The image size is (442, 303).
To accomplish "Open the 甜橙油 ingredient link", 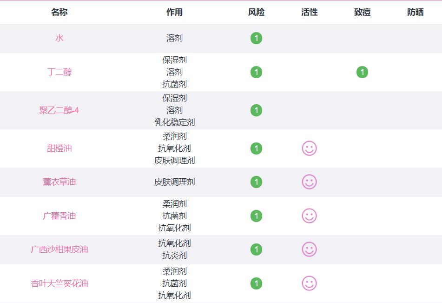I will [x=59, y=148].
